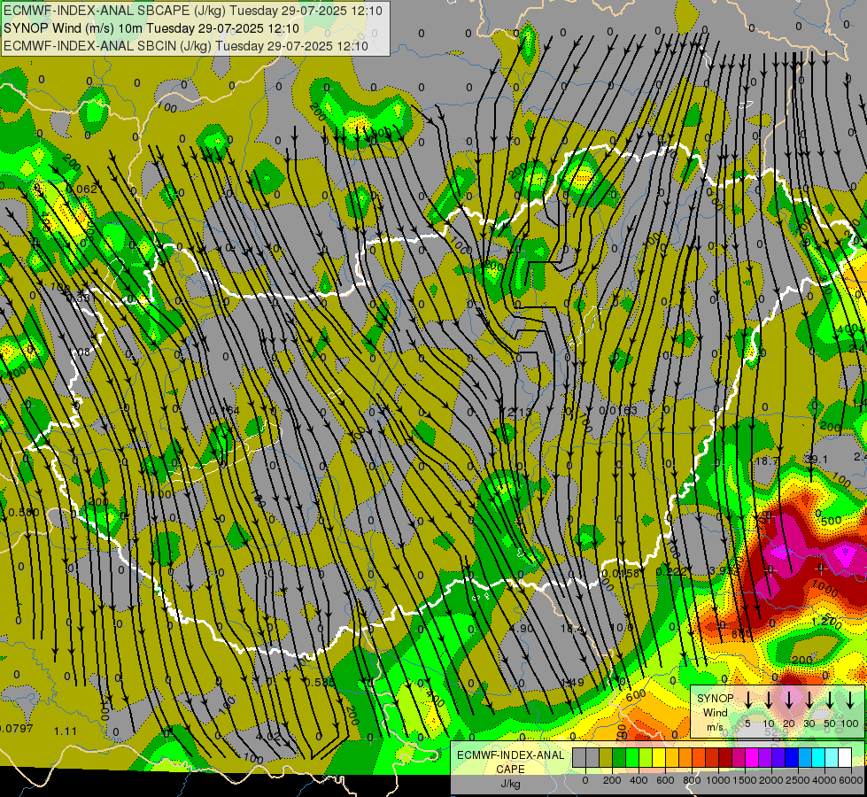Click the 10 m/s wind arrow in legend

(x=769, y=700)
